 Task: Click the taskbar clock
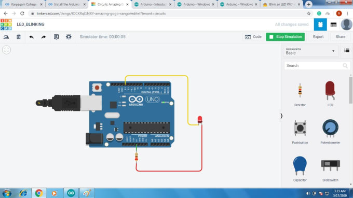(340, 193)
